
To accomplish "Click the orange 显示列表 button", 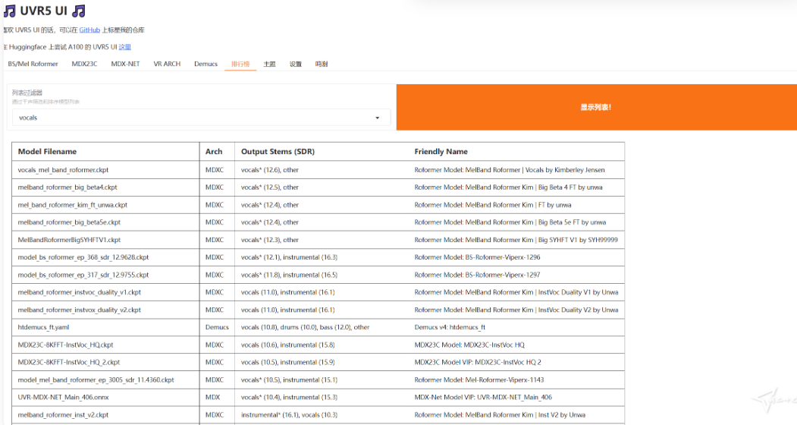I will (x=596, y=107).
